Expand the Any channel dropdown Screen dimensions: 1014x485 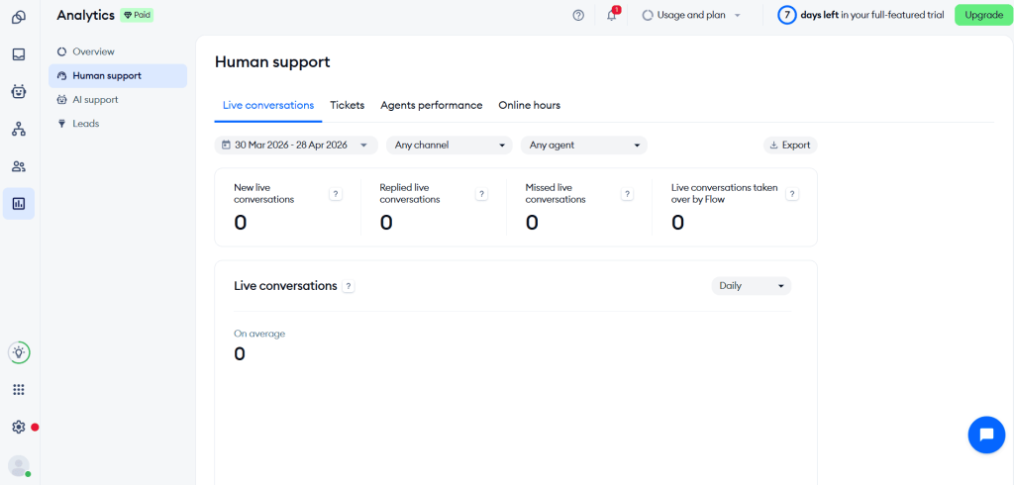point(450,145)
